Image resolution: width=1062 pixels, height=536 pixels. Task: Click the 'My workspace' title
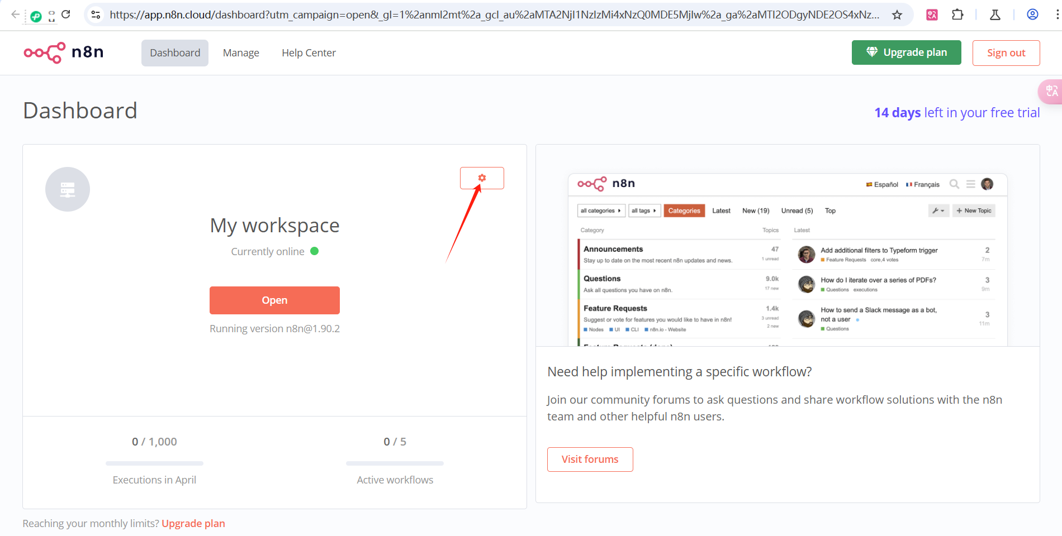coord(274,226)
